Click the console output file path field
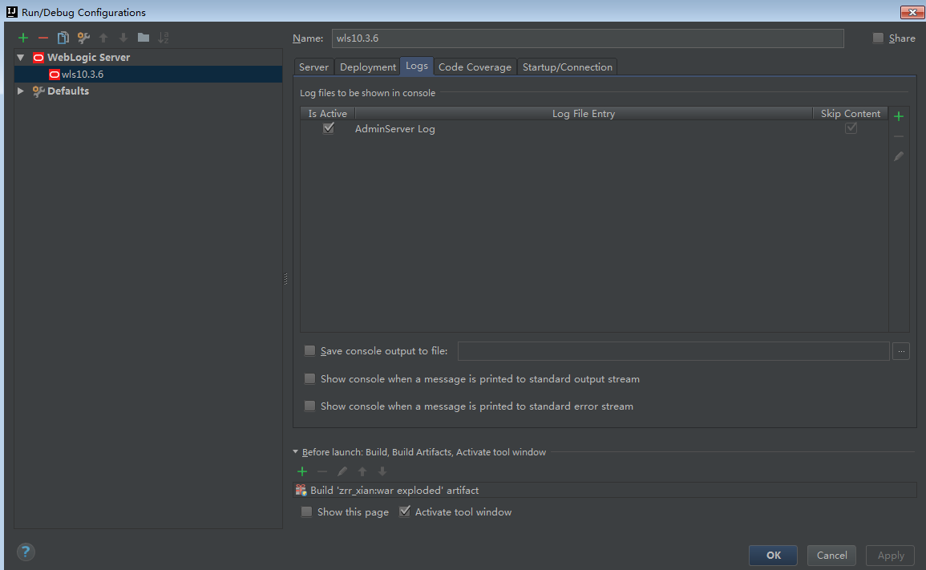Image resolution: width=926 pixels, height=570 pixels. coord(673,351)
